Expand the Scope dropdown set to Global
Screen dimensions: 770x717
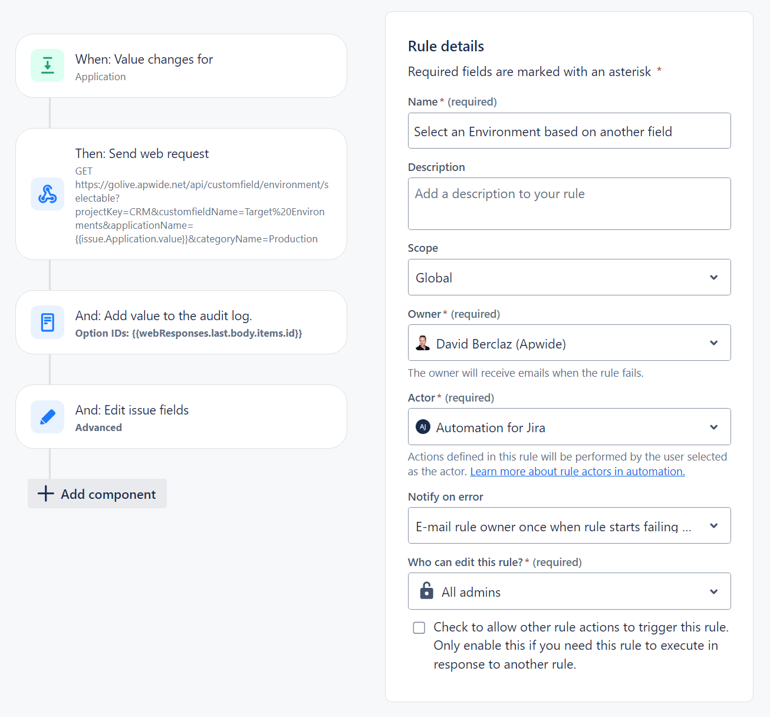[x=713, y=277]
